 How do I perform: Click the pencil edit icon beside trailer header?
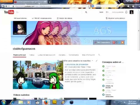[97, 61]
